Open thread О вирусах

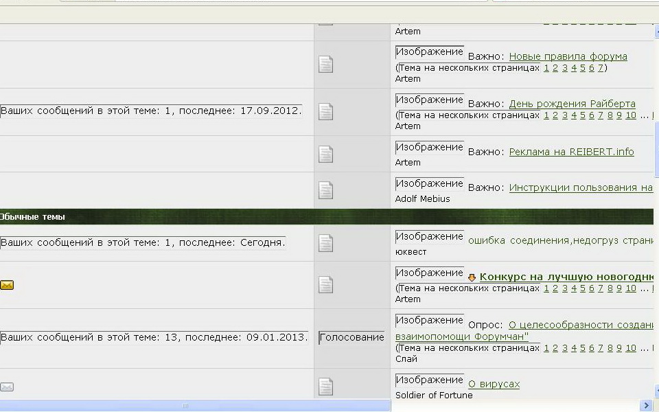click(494, 385)
